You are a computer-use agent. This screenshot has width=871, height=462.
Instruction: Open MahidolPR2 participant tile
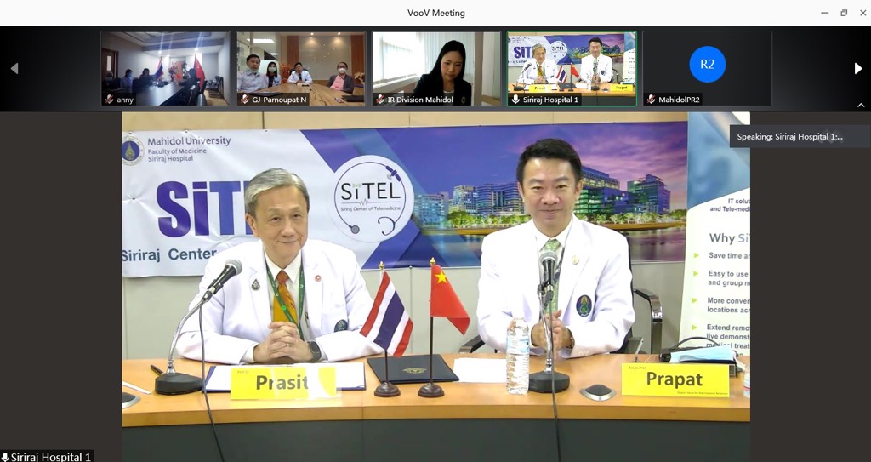click(x=707, y=68)
